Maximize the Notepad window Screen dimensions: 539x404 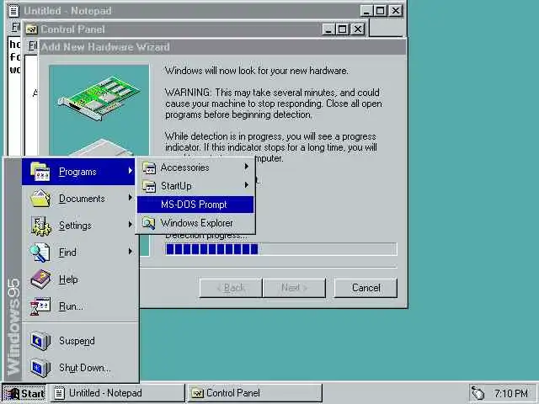[x=380, y=11]
